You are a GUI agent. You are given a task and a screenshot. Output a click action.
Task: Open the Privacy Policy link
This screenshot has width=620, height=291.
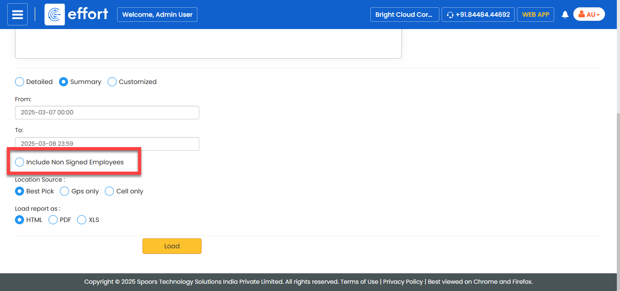coord(403,281)
